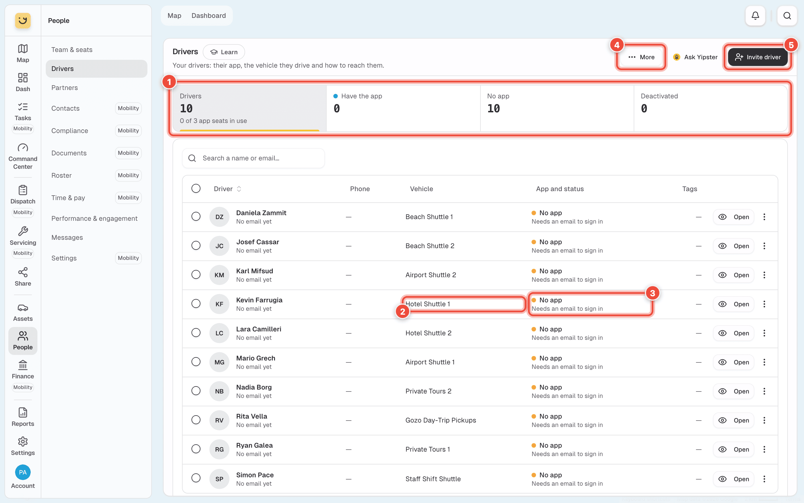Open the PA account avatar
This screenshot has height=503, width=804.
(23, 472)
